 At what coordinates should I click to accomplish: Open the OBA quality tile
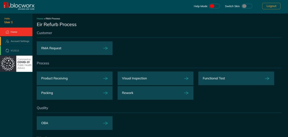click(75, 123)
